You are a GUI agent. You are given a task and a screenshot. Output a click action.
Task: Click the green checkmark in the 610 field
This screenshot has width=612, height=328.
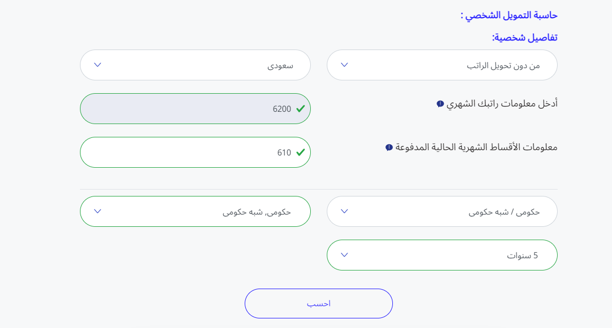click(301, 152)
